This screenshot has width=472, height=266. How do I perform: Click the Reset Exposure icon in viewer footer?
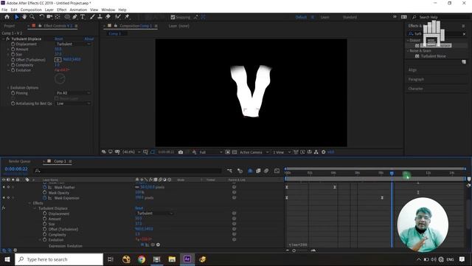click(323, 152)
